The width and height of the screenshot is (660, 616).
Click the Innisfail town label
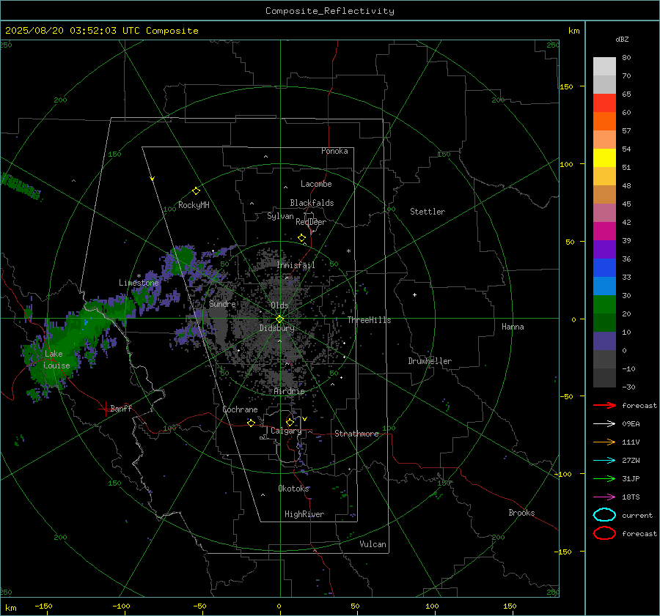coord(296,265)
